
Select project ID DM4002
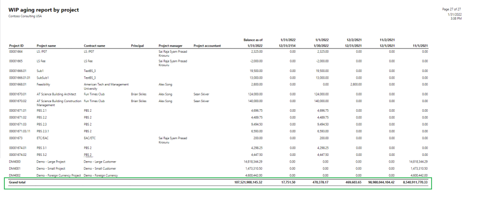pos(14,176)
